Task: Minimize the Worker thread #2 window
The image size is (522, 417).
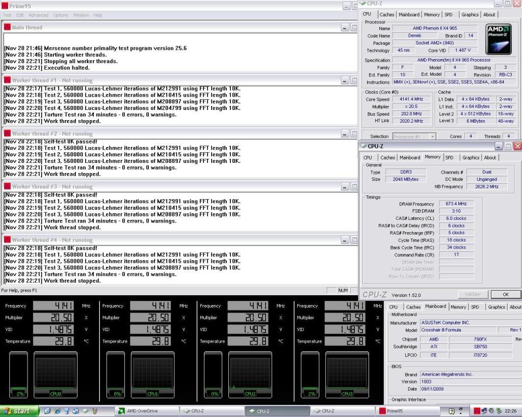Action: [345, 134]
